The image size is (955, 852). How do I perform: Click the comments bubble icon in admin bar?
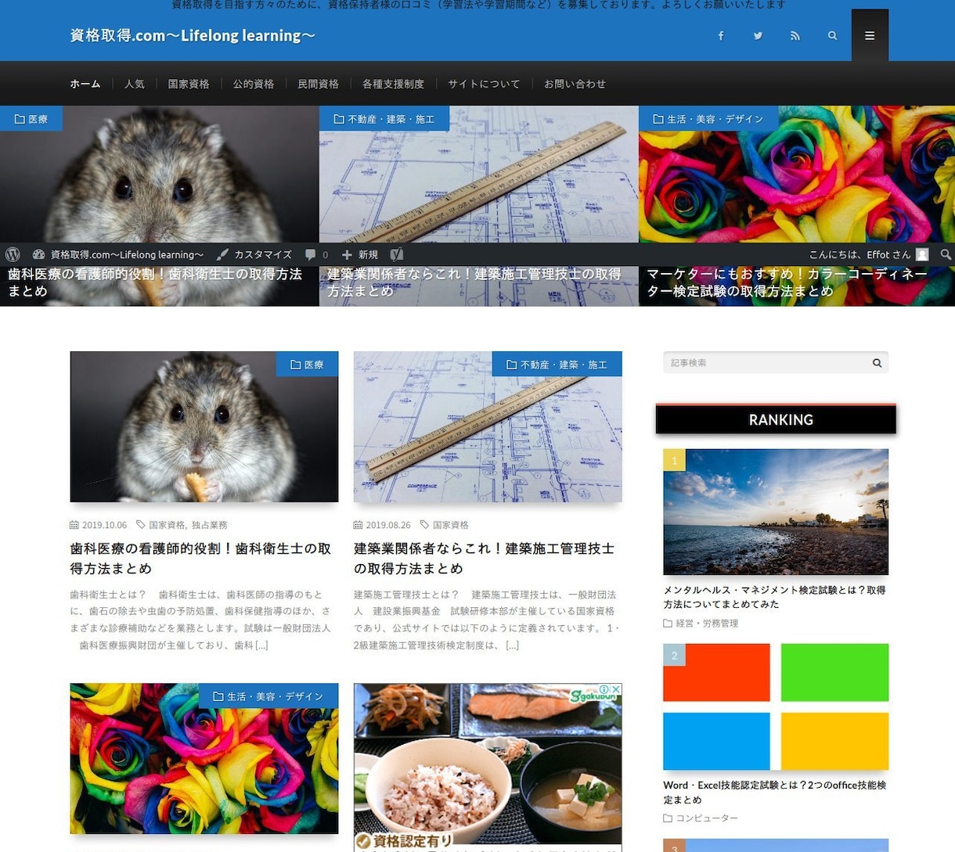pos(311,254)
